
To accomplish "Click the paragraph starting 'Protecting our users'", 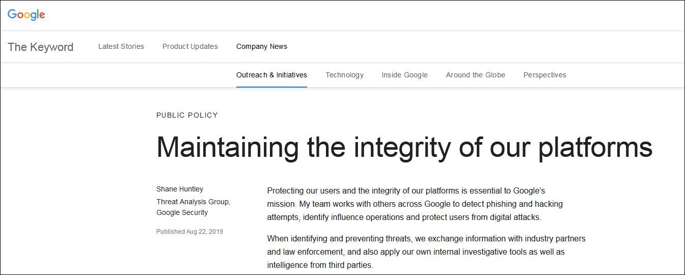I will (415, 204).
